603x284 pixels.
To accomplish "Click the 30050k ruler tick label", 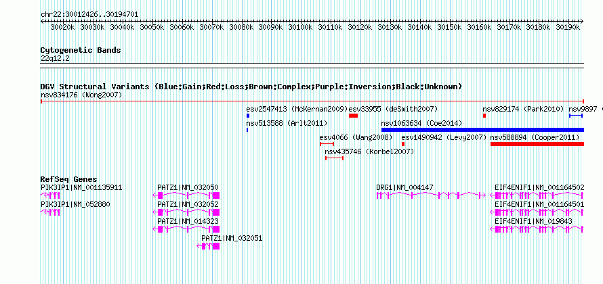I will point(152,28).
